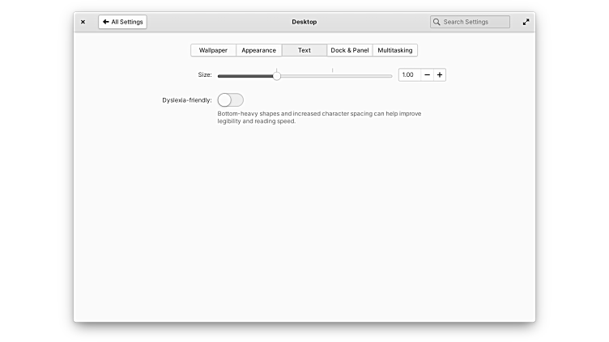609x342 pixels.
Task: Go back to All Settings
Action: click(122, 22)
